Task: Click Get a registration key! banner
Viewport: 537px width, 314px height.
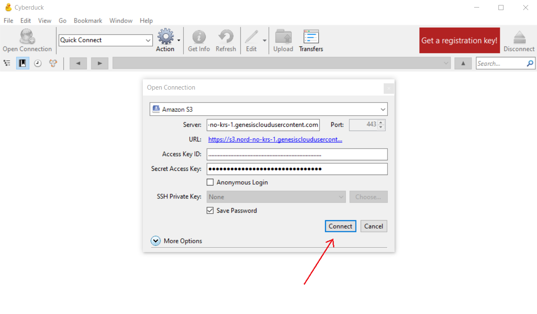Action: [x=460, y=41]
